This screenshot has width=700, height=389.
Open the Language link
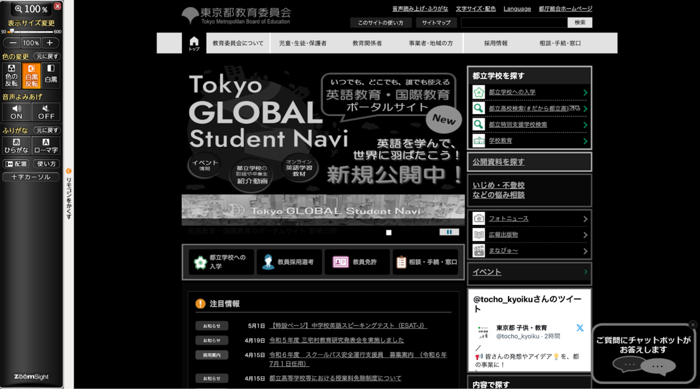click(x=517, y=8)
